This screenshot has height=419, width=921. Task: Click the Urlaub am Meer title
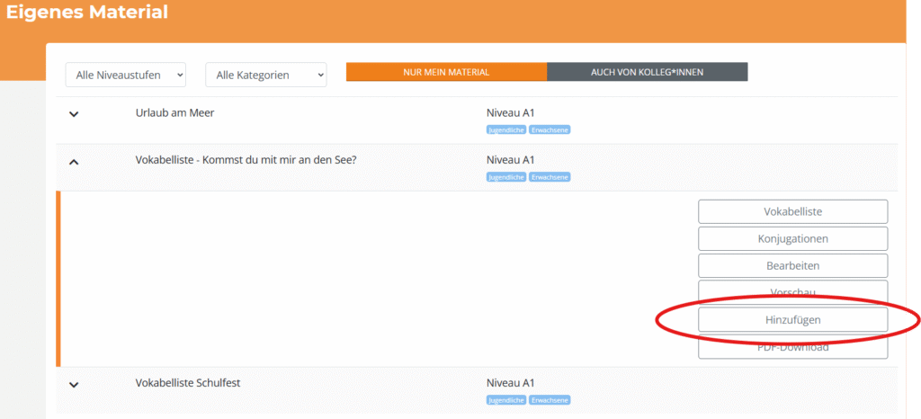[x=174, y=112]
